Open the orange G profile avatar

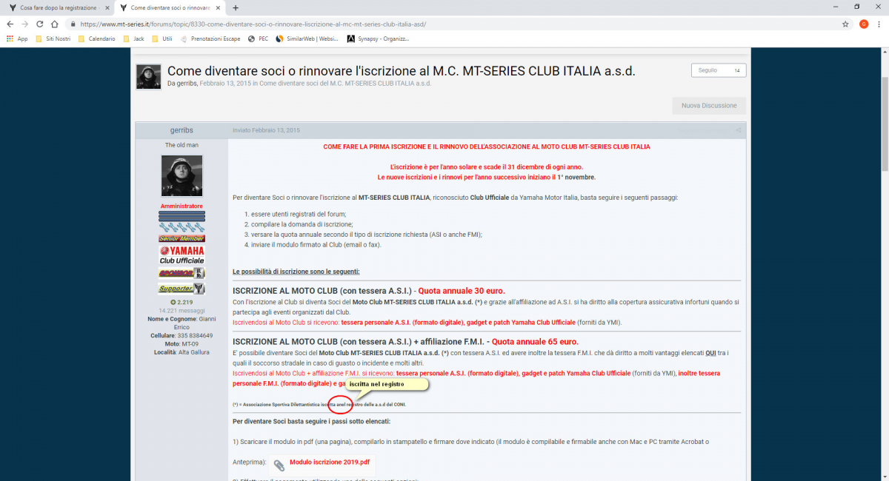coord(864,24)
